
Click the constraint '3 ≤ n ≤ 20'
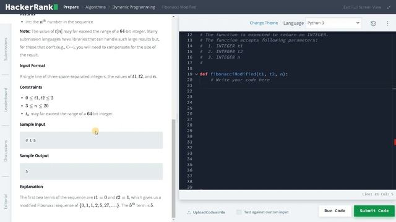click(x=37, y=105)
